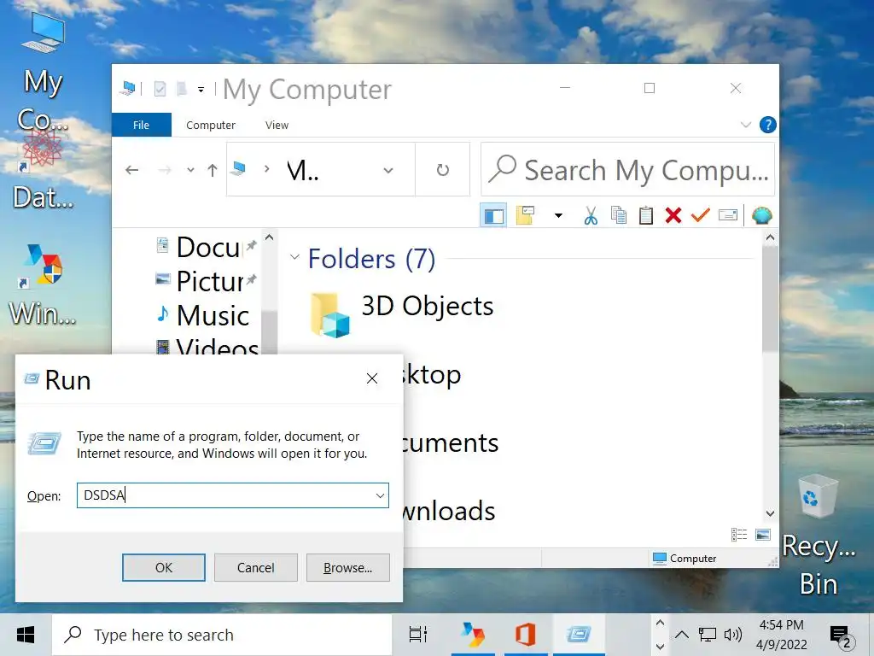The image size is (874, 656).
Task: Expand the Open combo box dropdown
Action: pyautogui.click(x=380, y=495)
